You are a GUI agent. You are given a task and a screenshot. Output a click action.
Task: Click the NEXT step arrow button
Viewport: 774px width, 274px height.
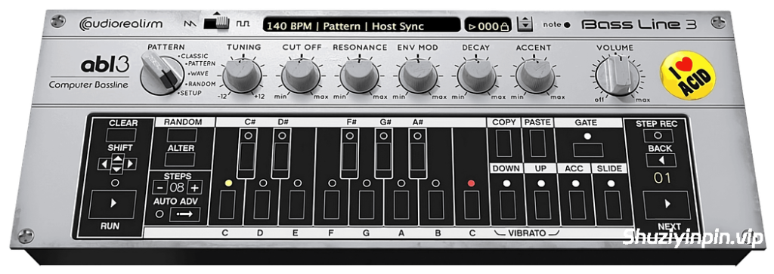point(667,205)
